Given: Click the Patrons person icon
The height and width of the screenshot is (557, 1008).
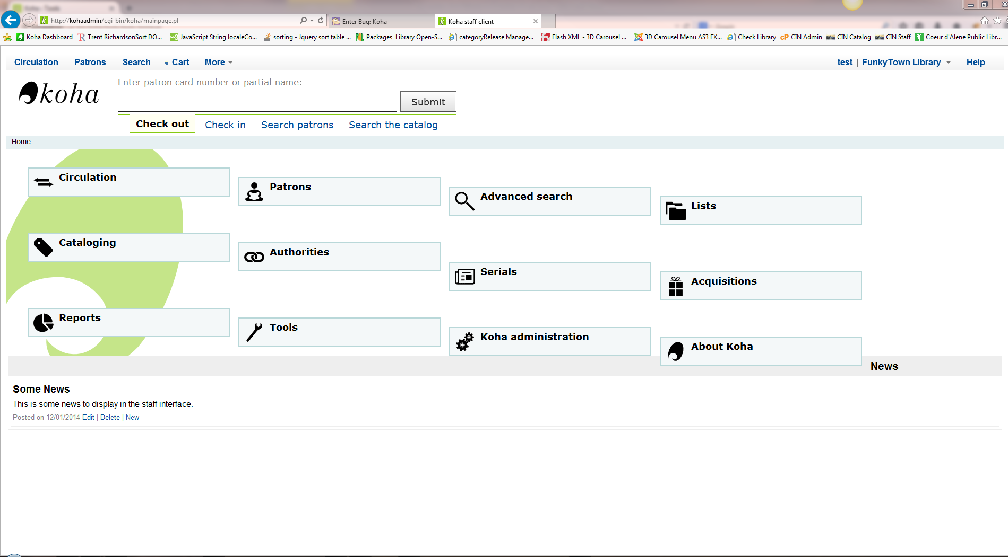Looking at the screenshot, I should pyautogui.click(x=254, y=192).
